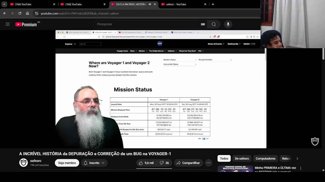Select the Computadores filter chip
The height and width of the screenshot is (182, 325).
[266, 158]
